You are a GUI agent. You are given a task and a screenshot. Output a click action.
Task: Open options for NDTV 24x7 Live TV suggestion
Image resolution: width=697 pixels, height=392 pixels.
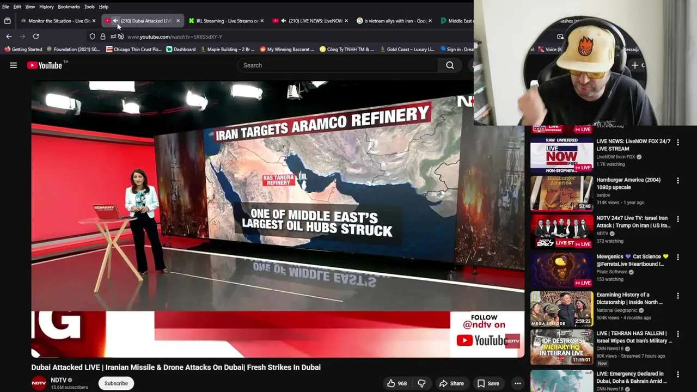click(x=678, y=219)
